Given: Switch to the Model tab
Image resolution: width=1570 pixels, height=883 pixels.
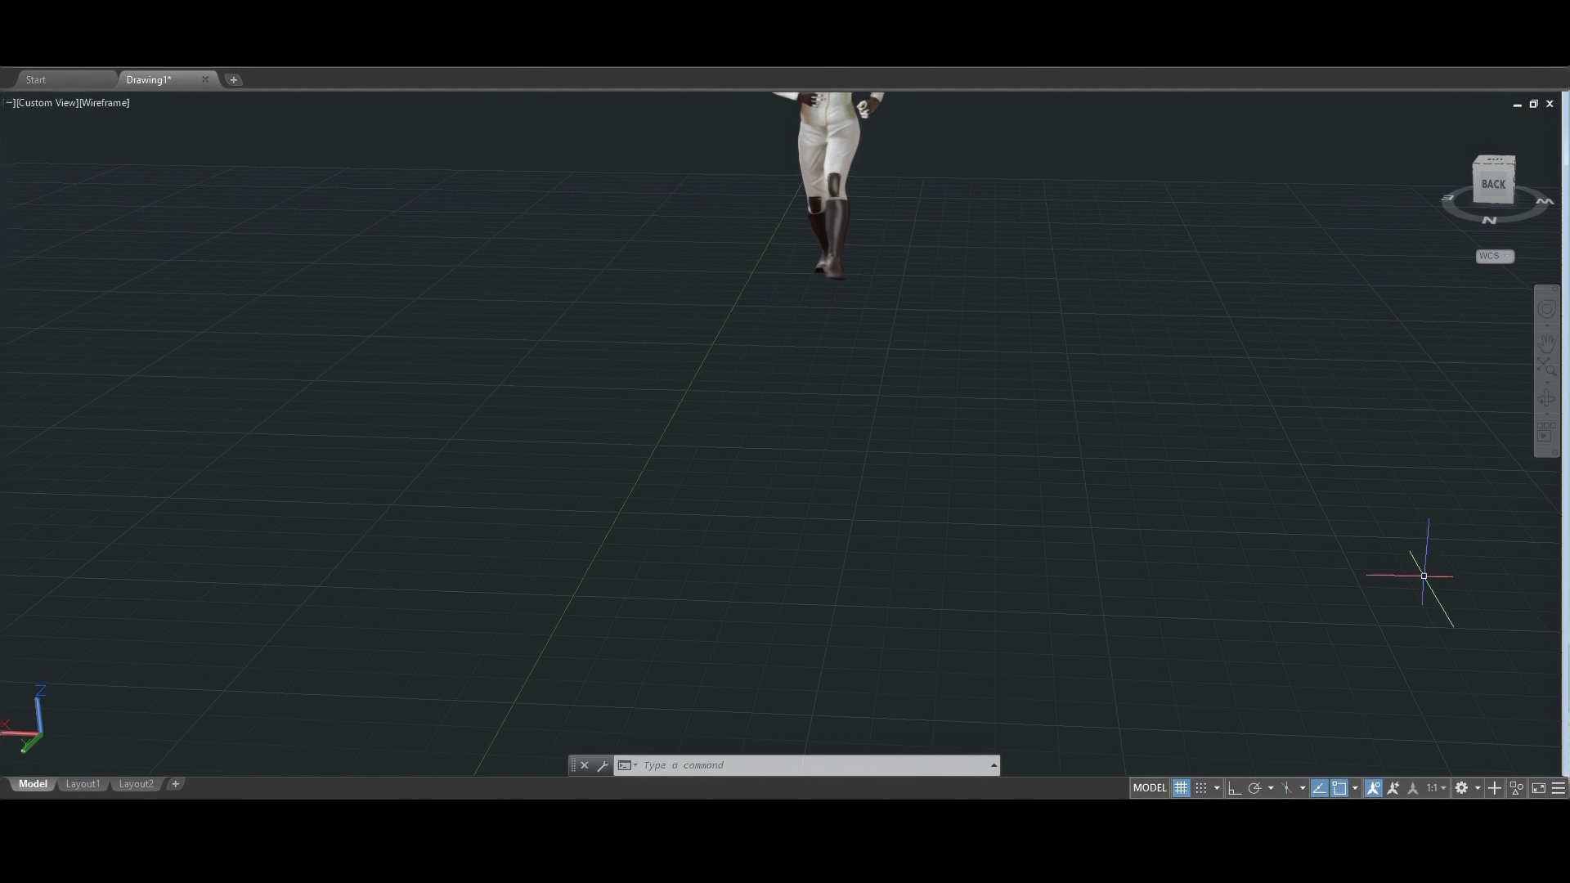Looking at the screenshot, I should (33, 784).
